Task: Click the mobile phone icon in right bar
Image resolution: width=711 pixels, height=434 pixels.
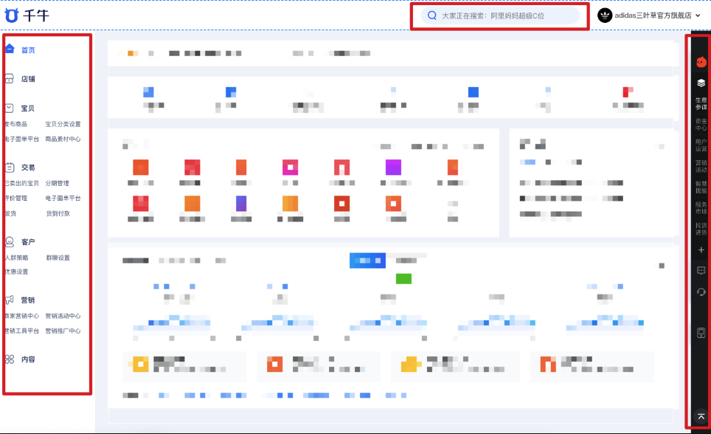Action: (701, 333)
